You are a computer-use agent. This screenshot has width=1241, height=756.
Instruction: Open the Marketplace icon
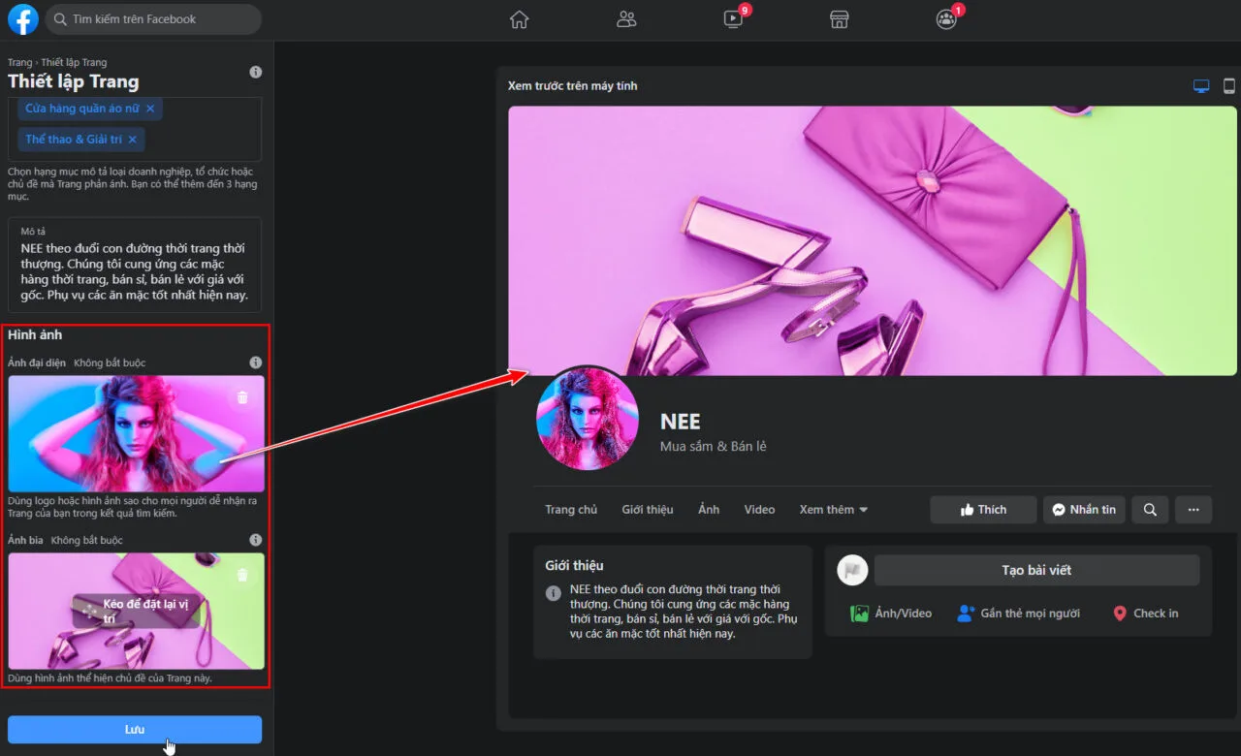[x=840, y=19]
